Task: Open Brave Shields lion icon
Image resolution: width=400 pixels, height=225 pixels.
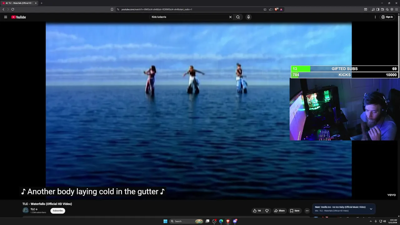Action: click(x=276, y=9)
